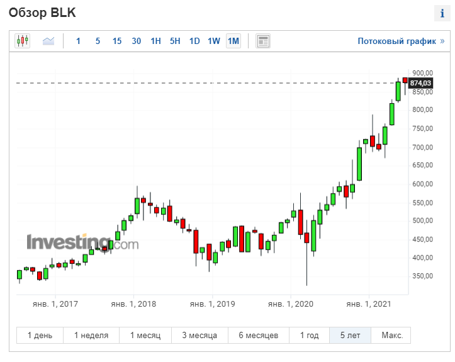
Task: Select the 15 minute interval
Action: [117, 41]
